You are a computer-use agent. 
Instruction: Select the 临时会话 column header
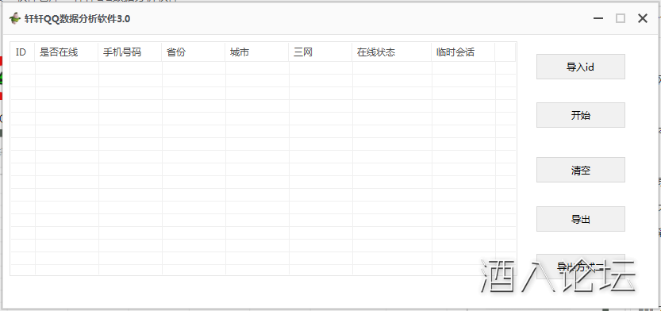click(463, 52)
